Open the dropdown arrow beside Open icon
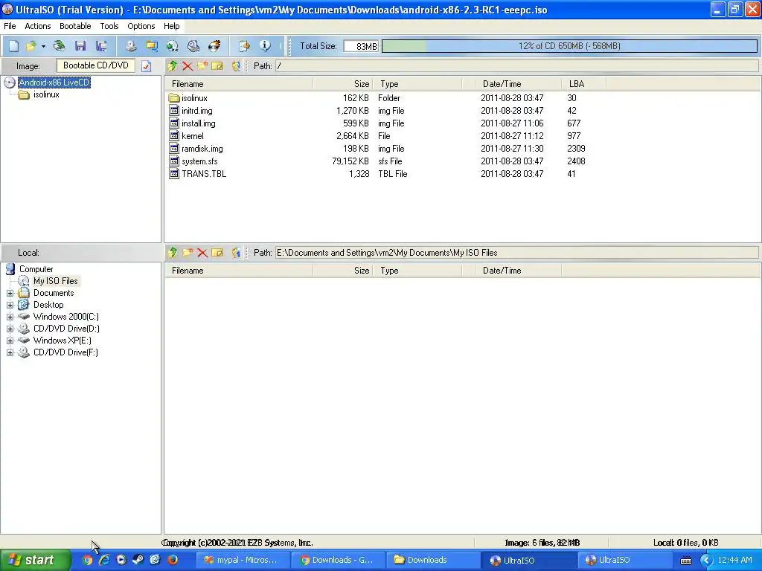 43,46
